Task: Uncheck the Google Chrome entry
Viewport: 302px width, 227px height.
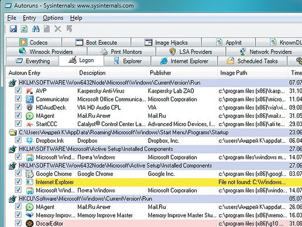Action: [x=18, y=173]
